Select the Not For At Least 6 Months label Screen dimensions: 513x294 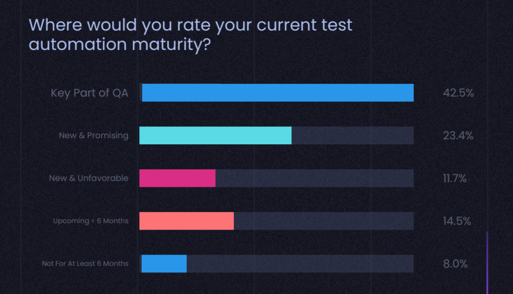click(x=85, y=263)
